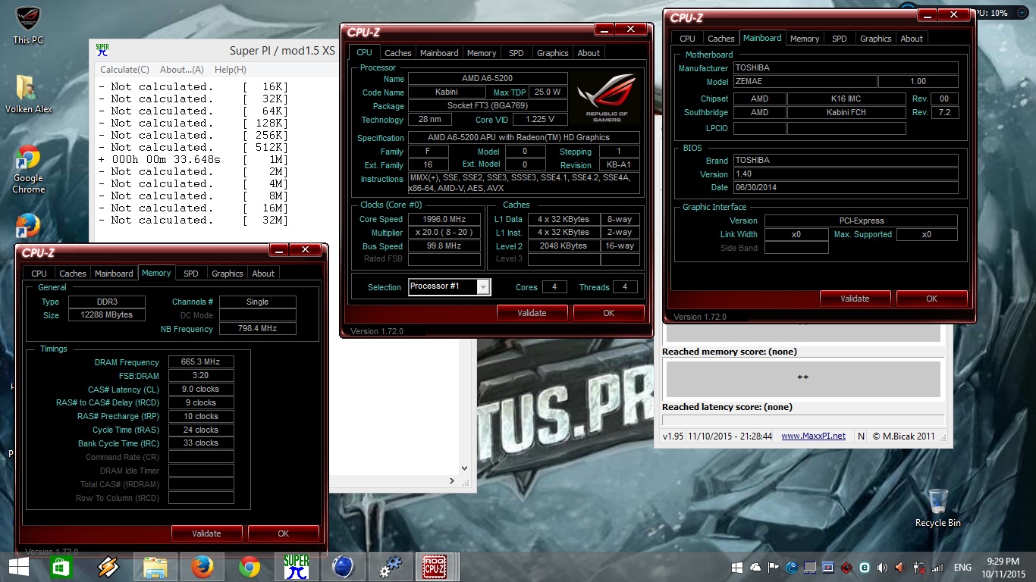
Task: Select Graphics tab in Mainboard window
Action: tap(876, 39)
